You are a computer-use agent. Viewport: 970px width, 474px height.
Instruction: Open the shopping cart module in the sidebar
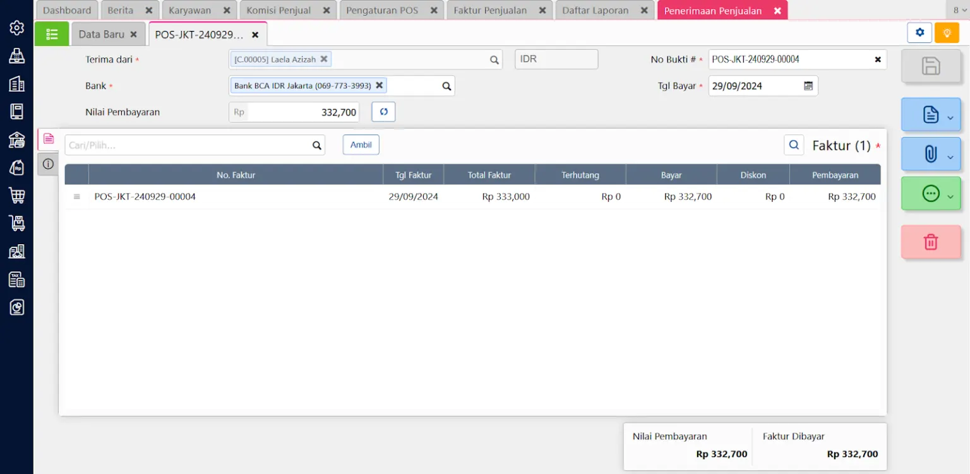click(x=16, y=195)
